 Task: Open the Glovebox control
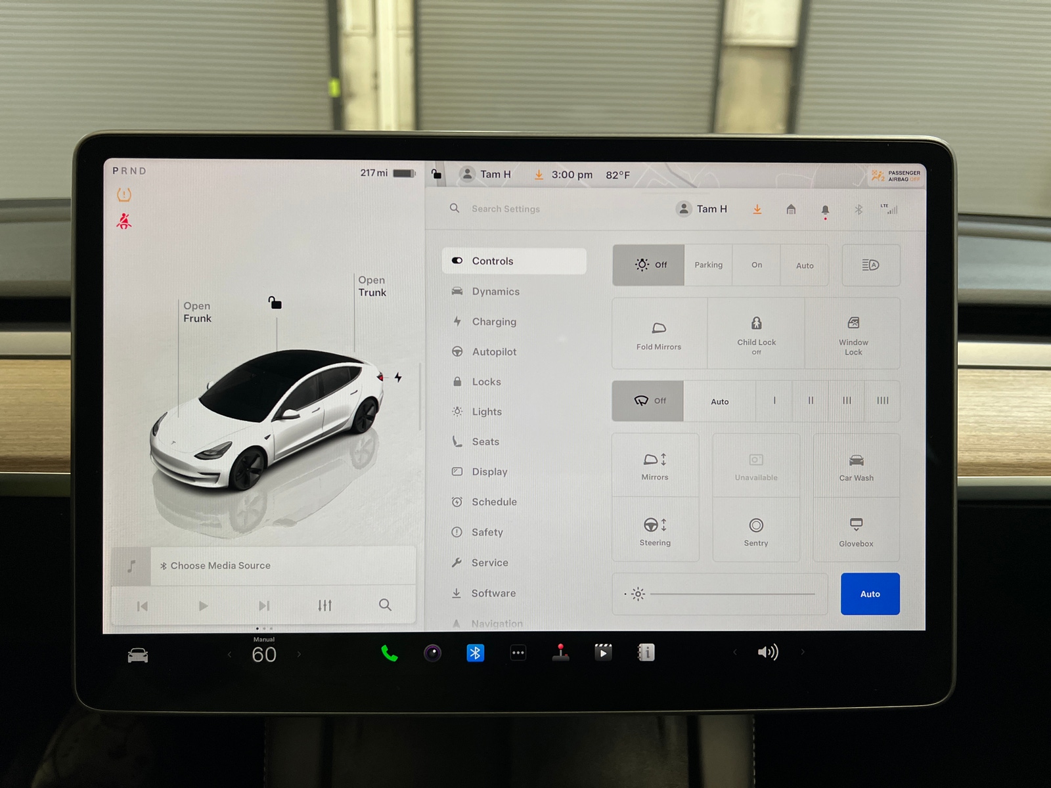(856, 531)
